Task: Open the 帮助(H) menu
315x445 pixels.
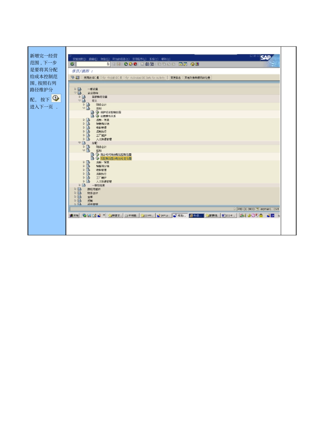Action: tap(165, 59)
